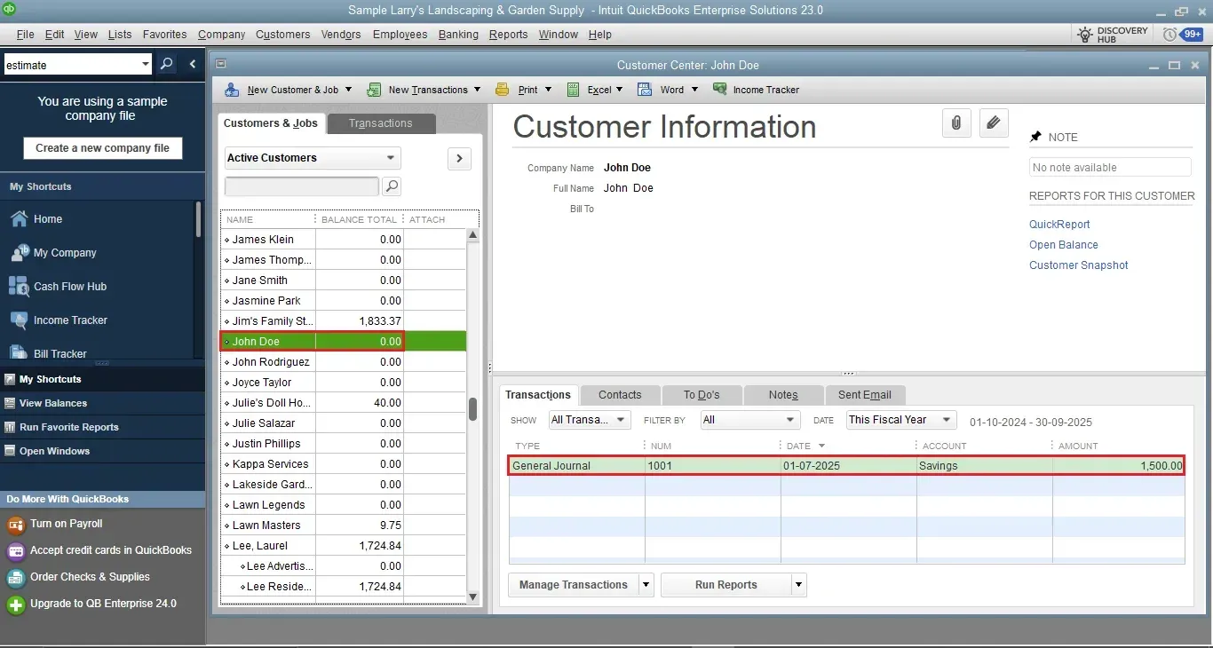Click Create a new company file button
This screenshot has height=648, width=1213.
click(x=103, y=148)
